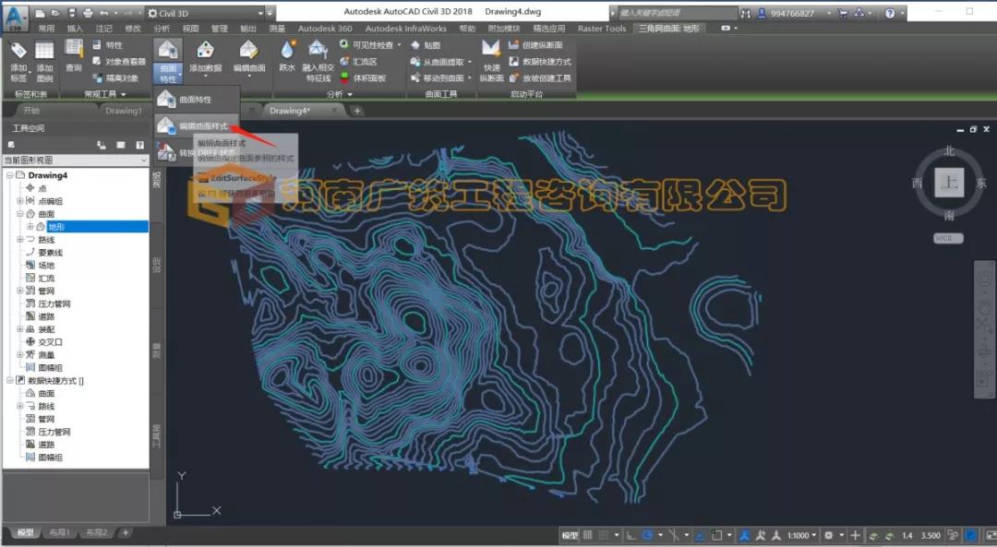Viewport: 997px width, 547px height.
Task: Select 编辑曲面样式 menu entry
Action: click(196, 125)
